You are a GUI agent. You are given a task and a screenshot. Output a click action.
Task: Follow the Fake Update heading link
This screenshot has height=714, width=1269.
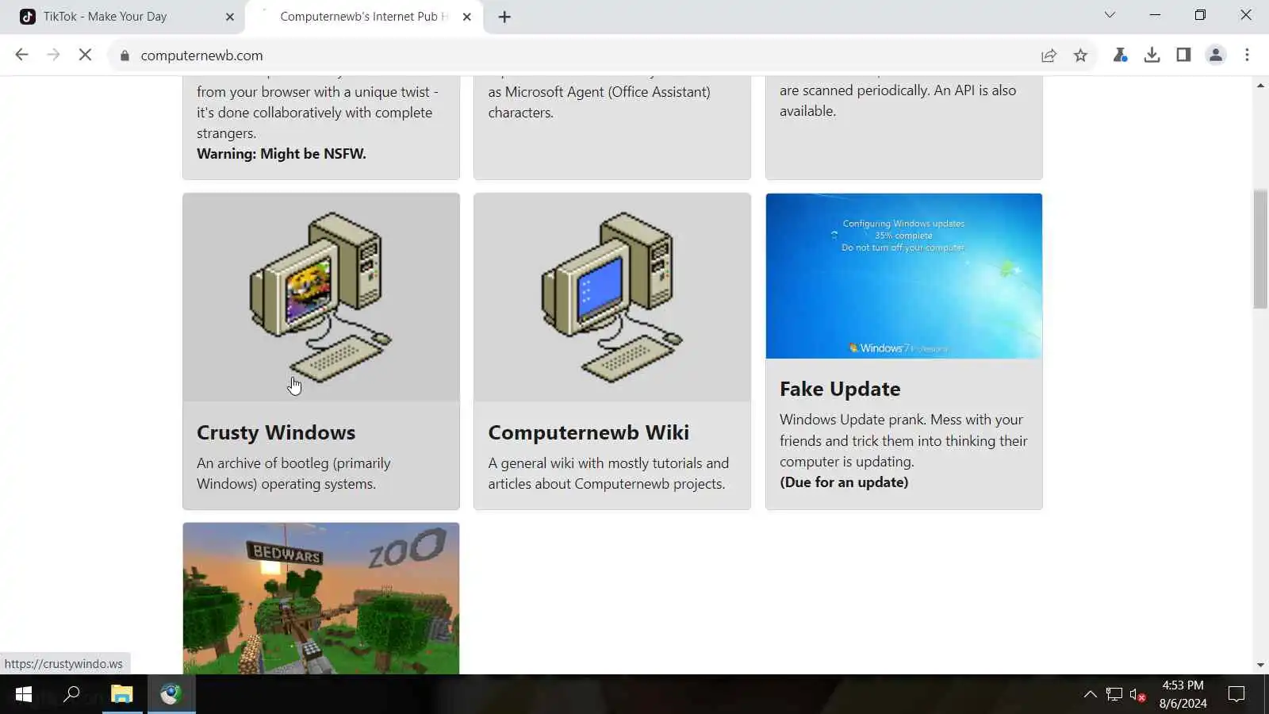point(840,389)
